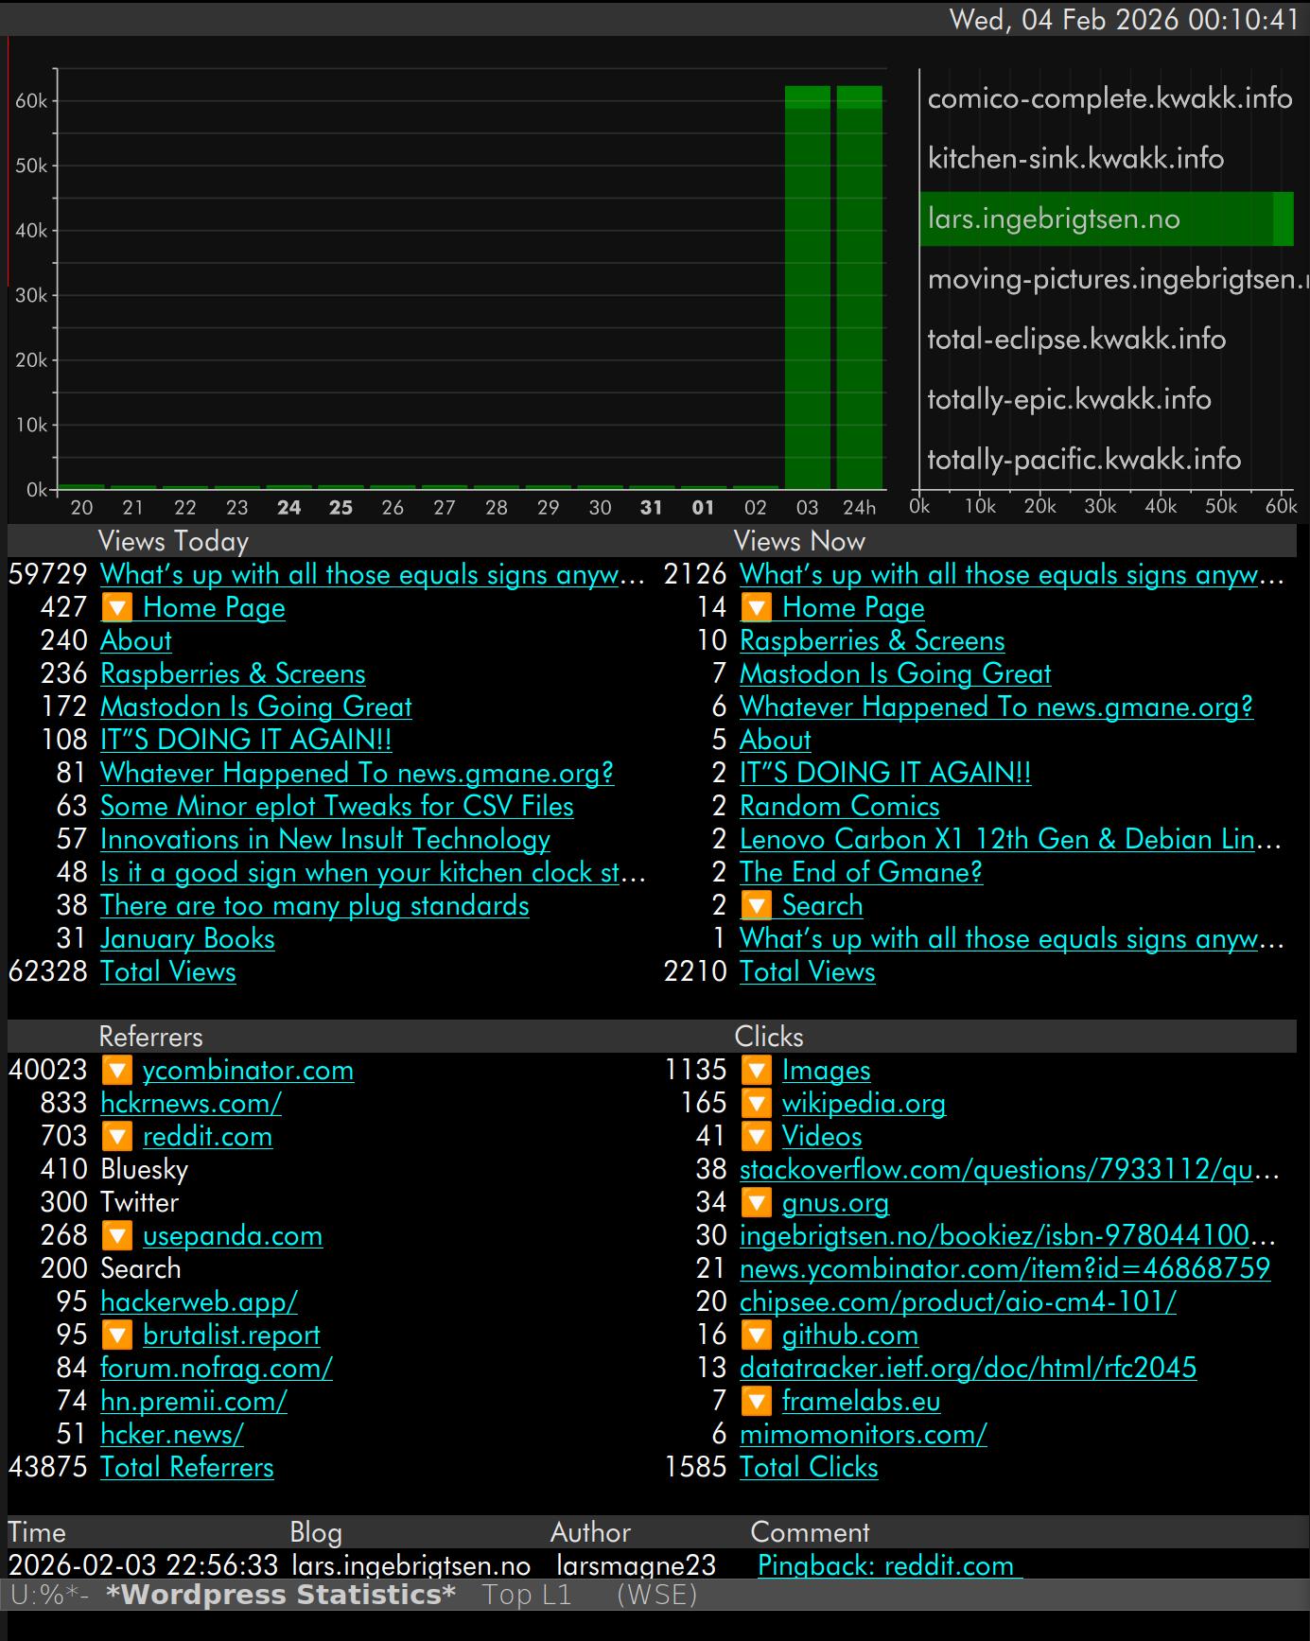Click arrow icon next to wikipedia.org
Image resolution: width=1310 pixels, height=1641 pixels.
pos(756,1104)
